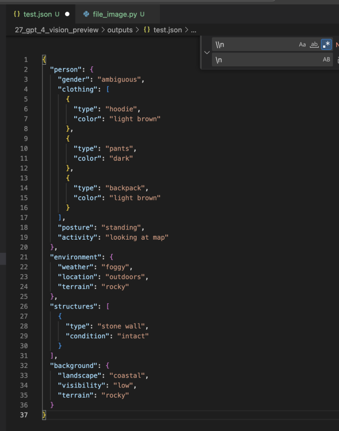Click the Python icon on file_image.py tab
The width and height of the screenshot is (339, 431).
pyautogui.click(x=86, y=14)
